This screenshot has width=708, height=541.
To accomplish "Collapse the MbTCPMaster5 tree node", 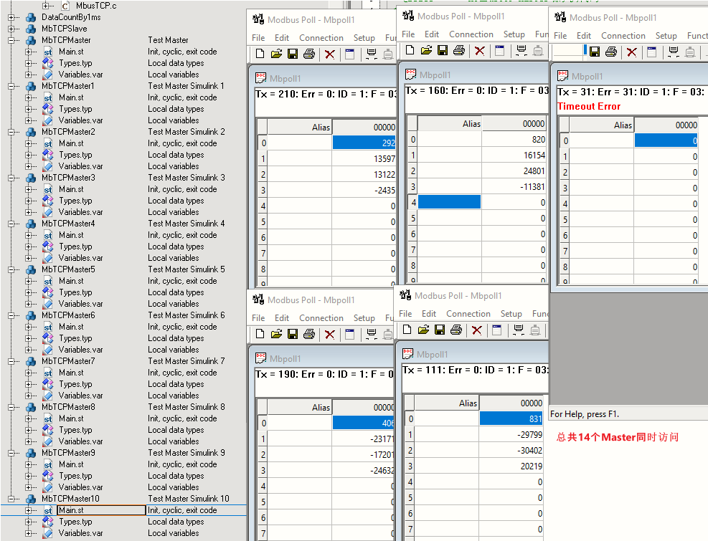I will tap(11, 269).
